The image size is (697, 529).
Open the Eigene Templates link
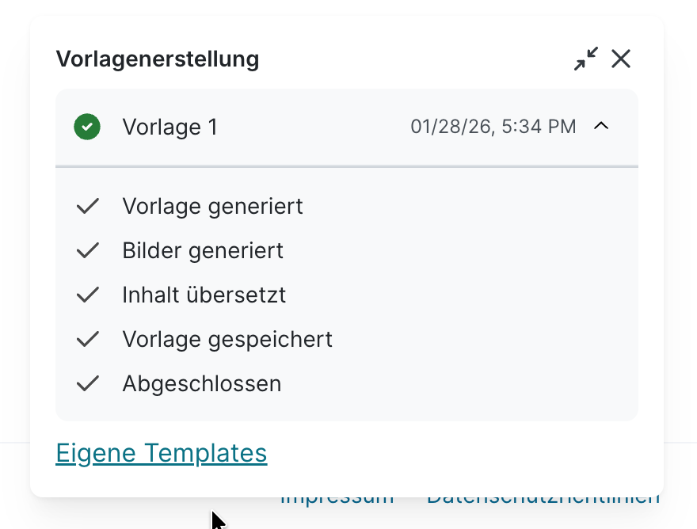click(x=162, y=453)
